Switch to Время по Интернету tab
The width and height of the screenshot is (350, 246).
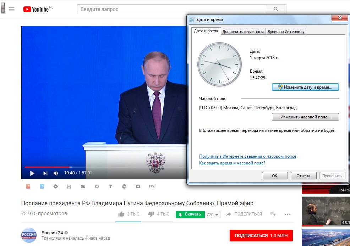pyautogui.click(x=286, y=32)
